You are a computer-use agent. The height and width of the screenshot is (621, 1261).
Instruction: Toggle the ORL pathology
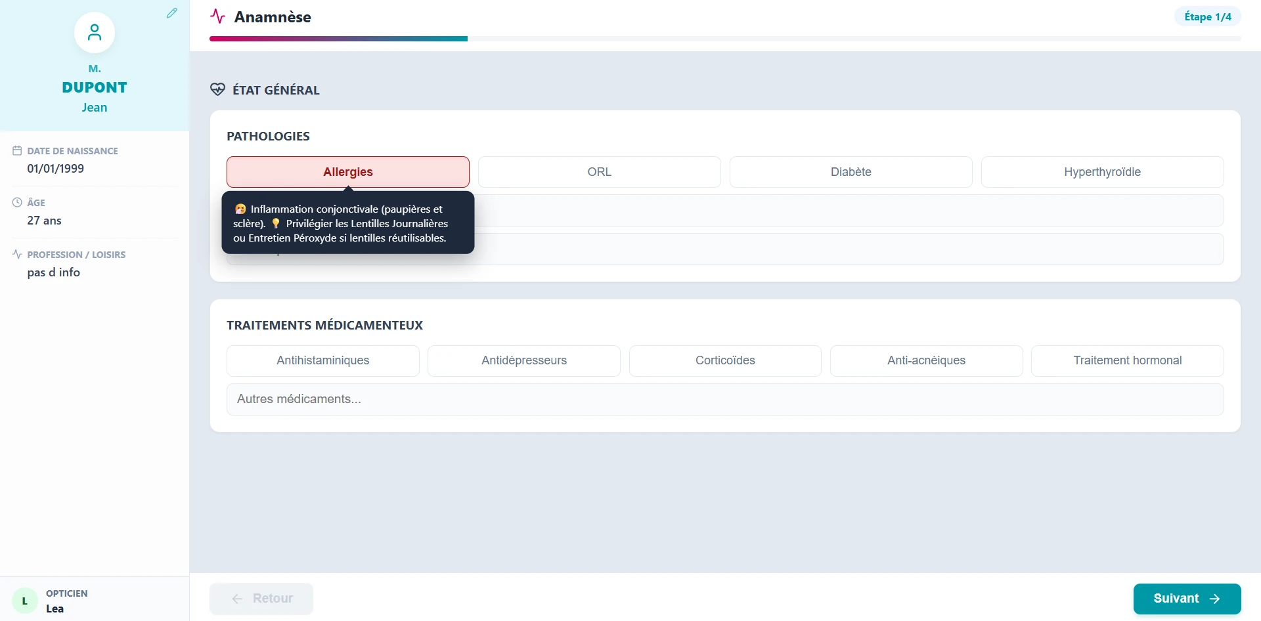tap(599, 172)
